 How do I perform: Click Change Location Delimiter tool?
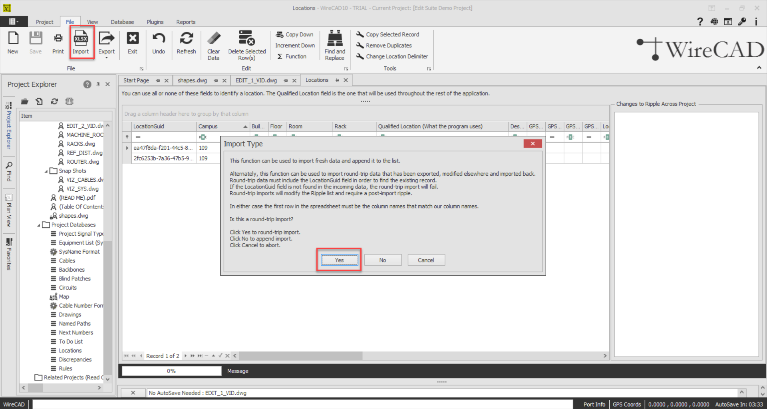click(x=392, y=56)
